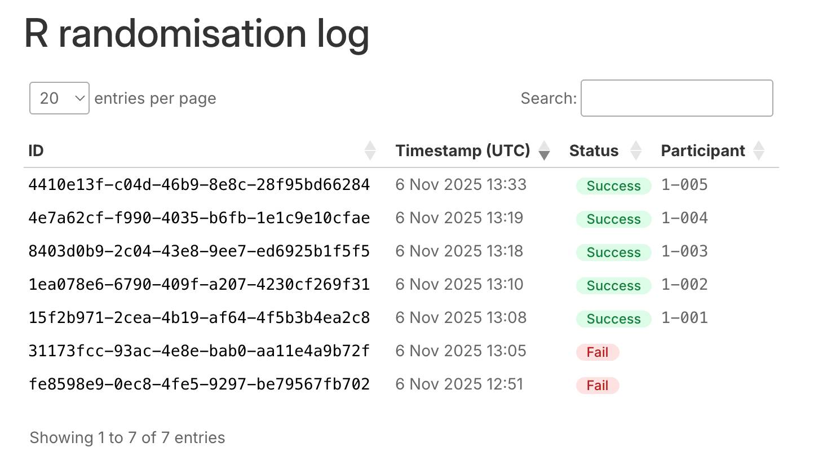Click log ID starting with 1ea078e6
Viewport: 814px width, 469px height.
click(199, 284)
